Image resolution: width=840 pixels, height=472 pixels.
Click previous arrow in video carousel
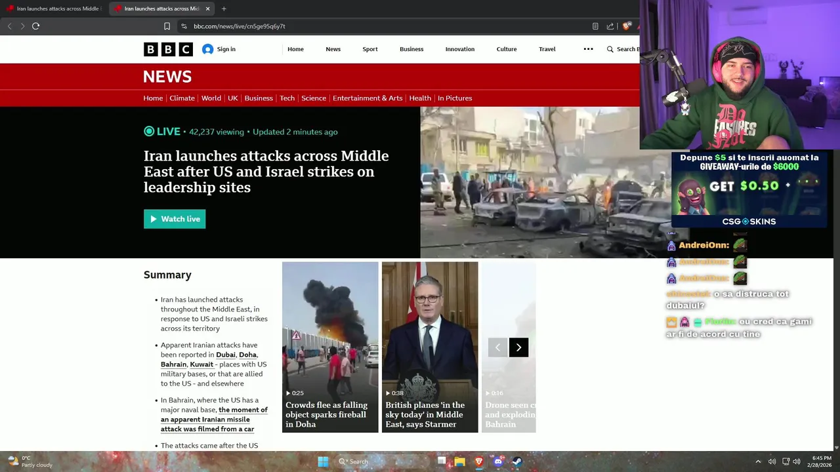[x=497, y=347]
